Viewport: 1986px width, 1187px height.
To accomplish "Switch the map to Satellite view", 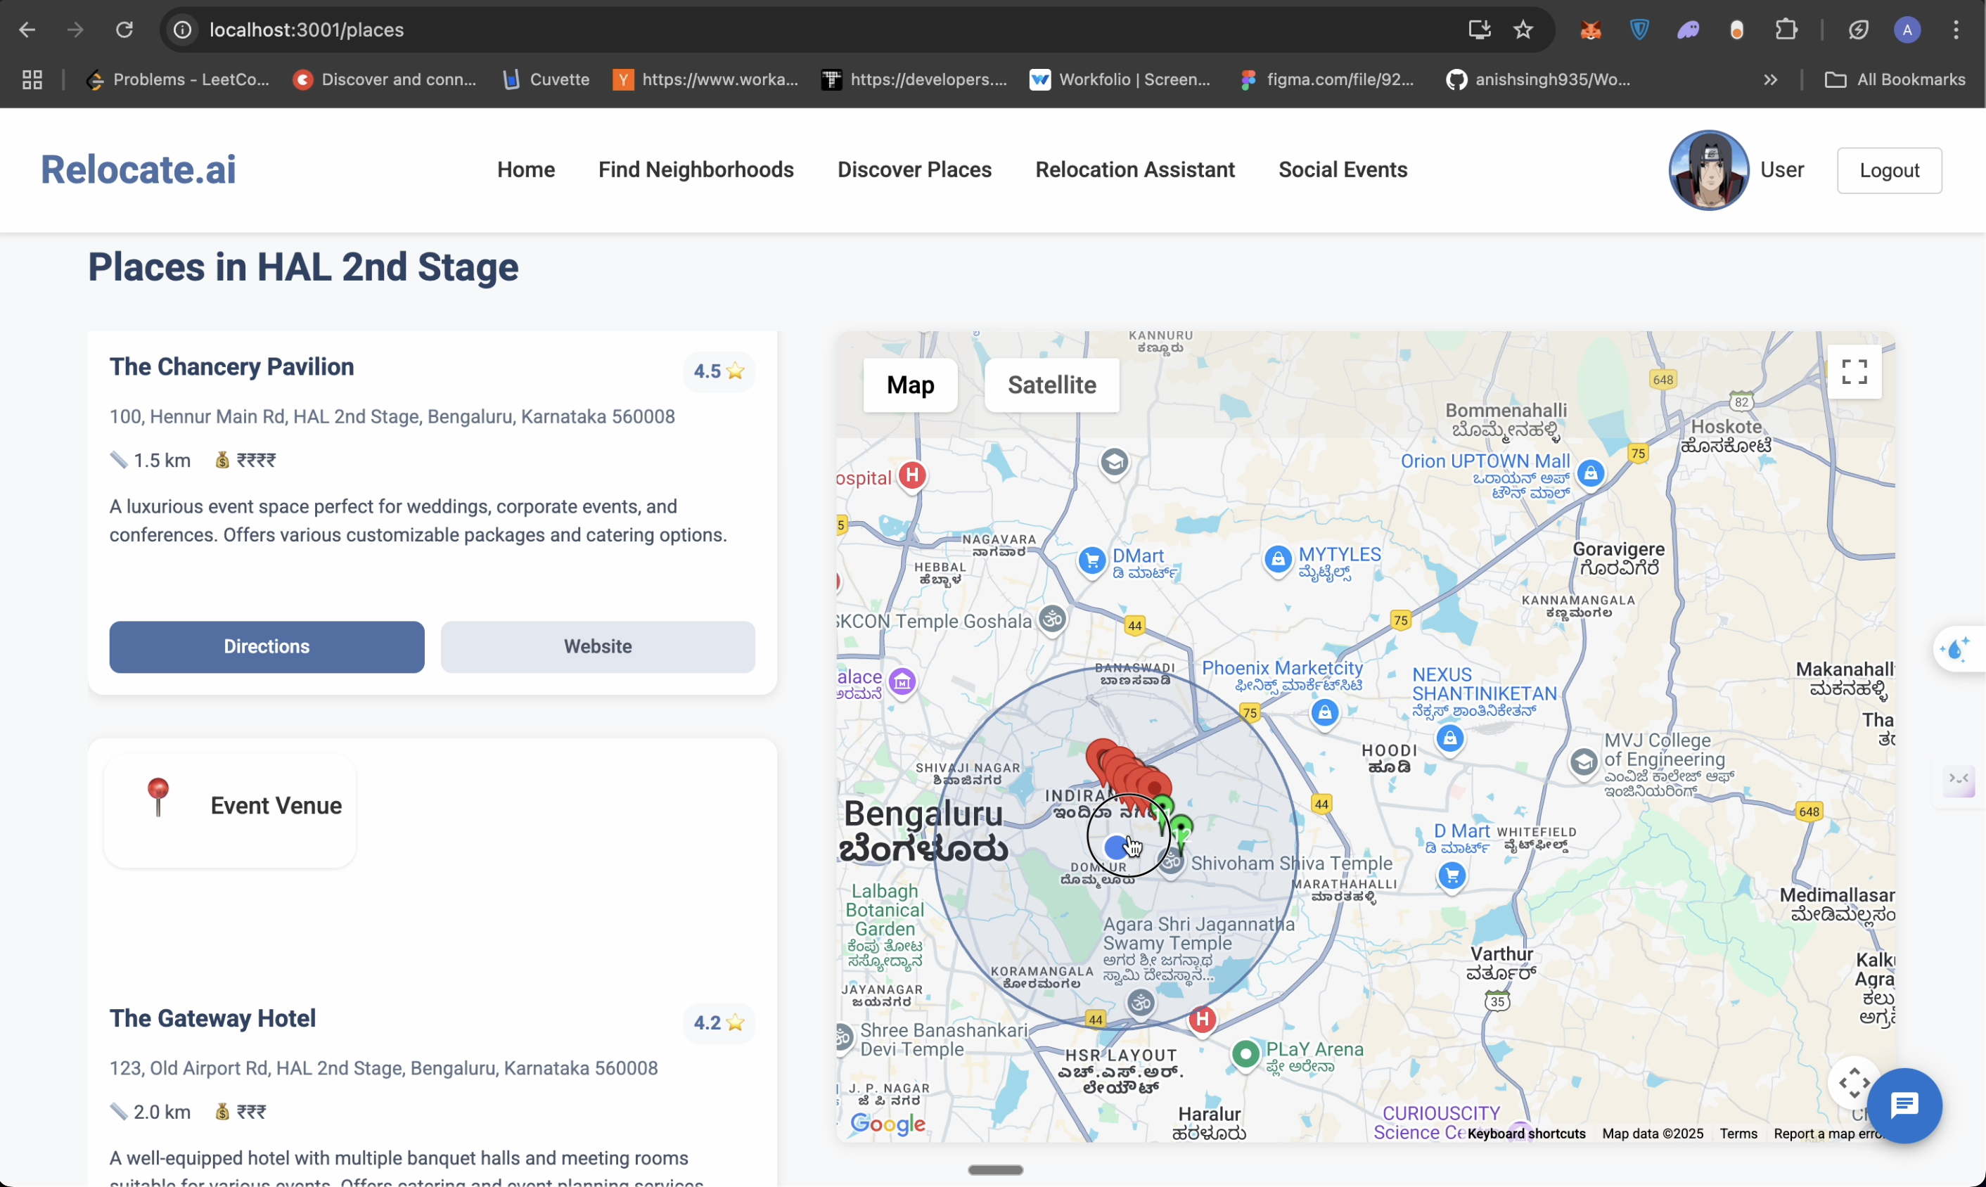I will click(1051, 385).
